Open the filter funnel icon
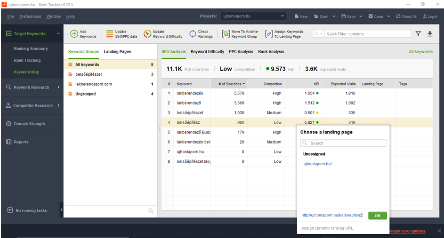This screenshot has height=238, width=444. (x=418, y=34)
